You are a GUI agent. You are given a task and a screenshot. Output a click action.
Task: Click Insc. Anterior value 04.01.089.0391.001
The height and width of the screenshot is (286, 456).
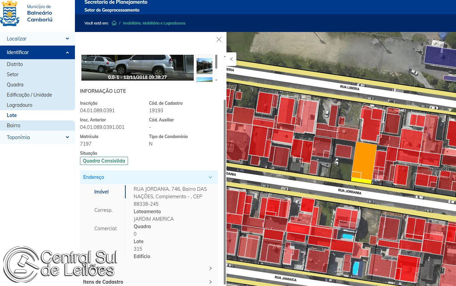point(102,127)
